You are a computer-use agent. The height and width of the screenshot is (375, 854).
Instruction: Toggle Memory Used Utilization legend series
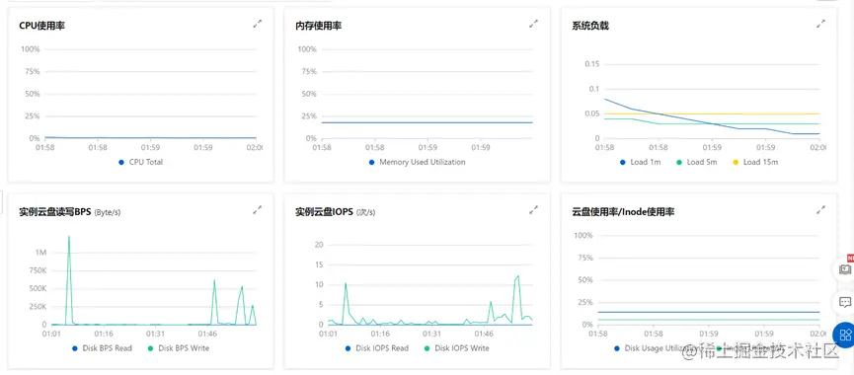417,162
